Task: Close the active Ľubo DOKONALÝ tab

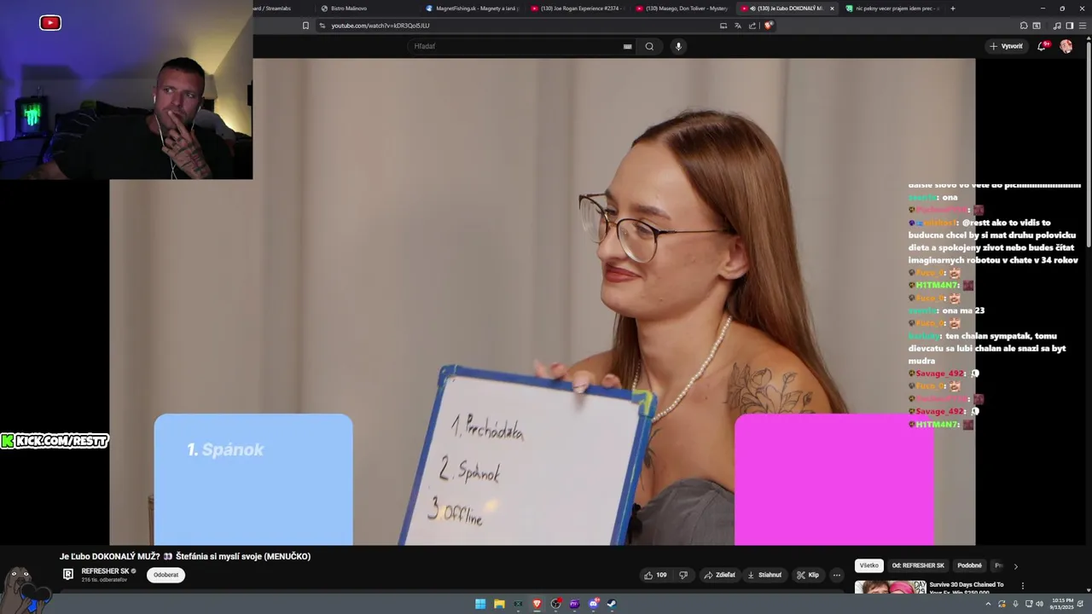Action: (832, 9)
